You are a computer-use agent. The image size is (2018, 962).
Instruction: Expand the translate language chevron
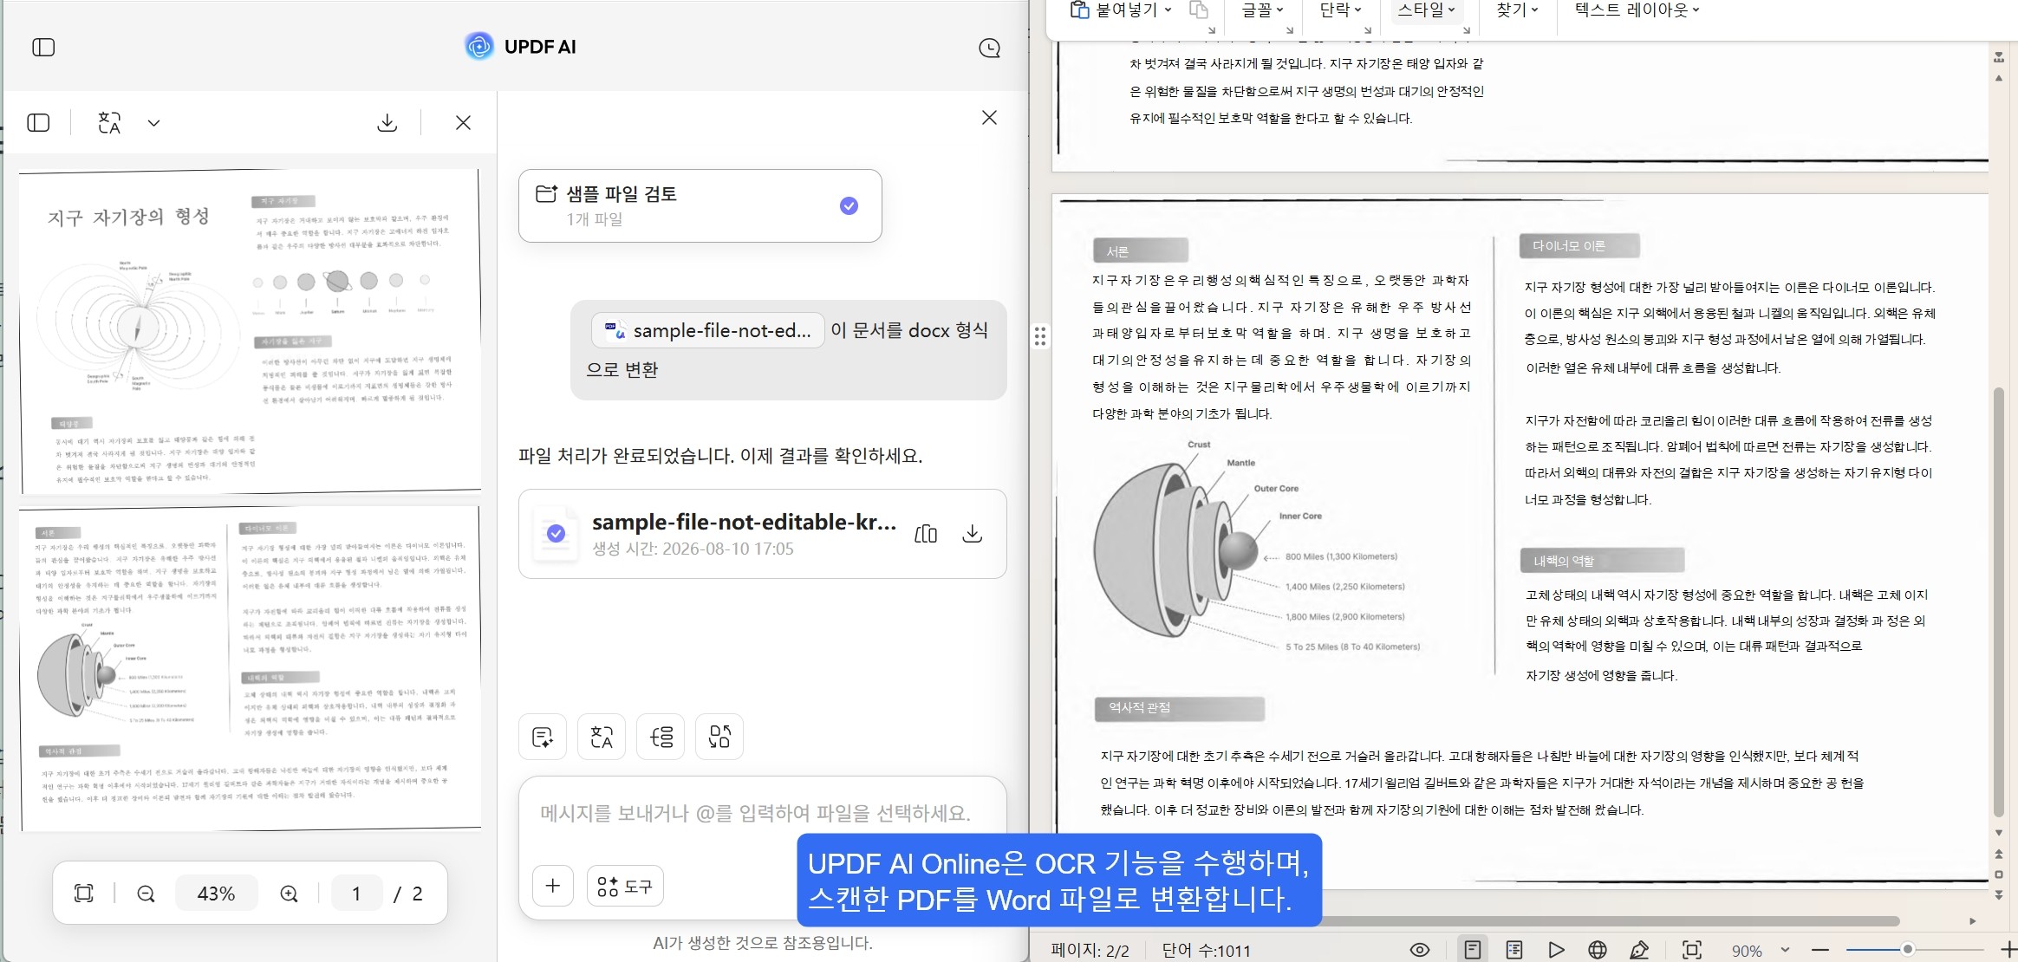153,123
